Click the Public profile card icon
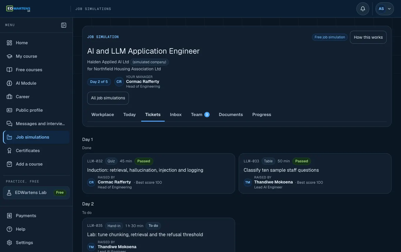The height and width of the screenshot is (252, 401). (x=9, y=110)
